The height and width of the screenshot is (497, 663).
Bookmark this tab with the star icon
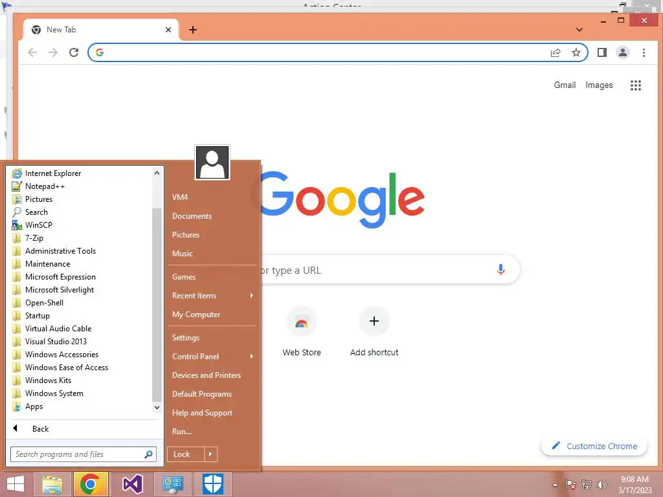576,52
